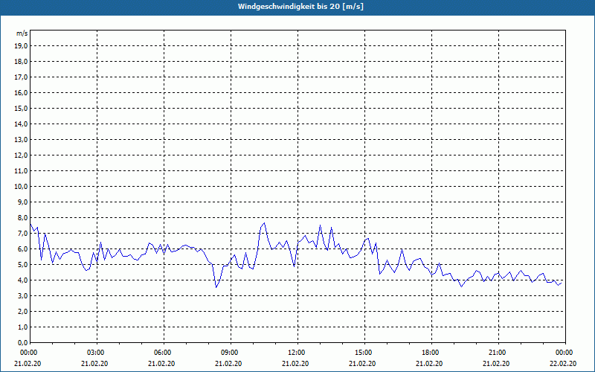Choose the '12,0' y-axis value
The height and width of the screenshot is (372, 595).
(x=22, y=155)
